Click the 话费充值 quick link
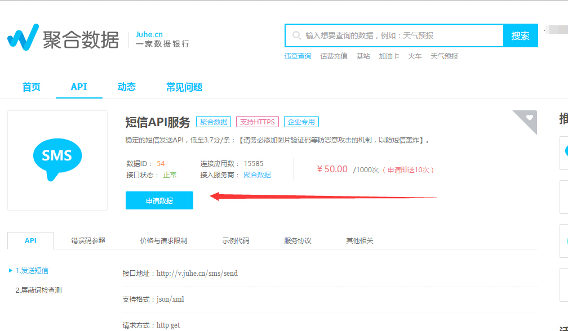568x331 pixels. pos(334,56)
